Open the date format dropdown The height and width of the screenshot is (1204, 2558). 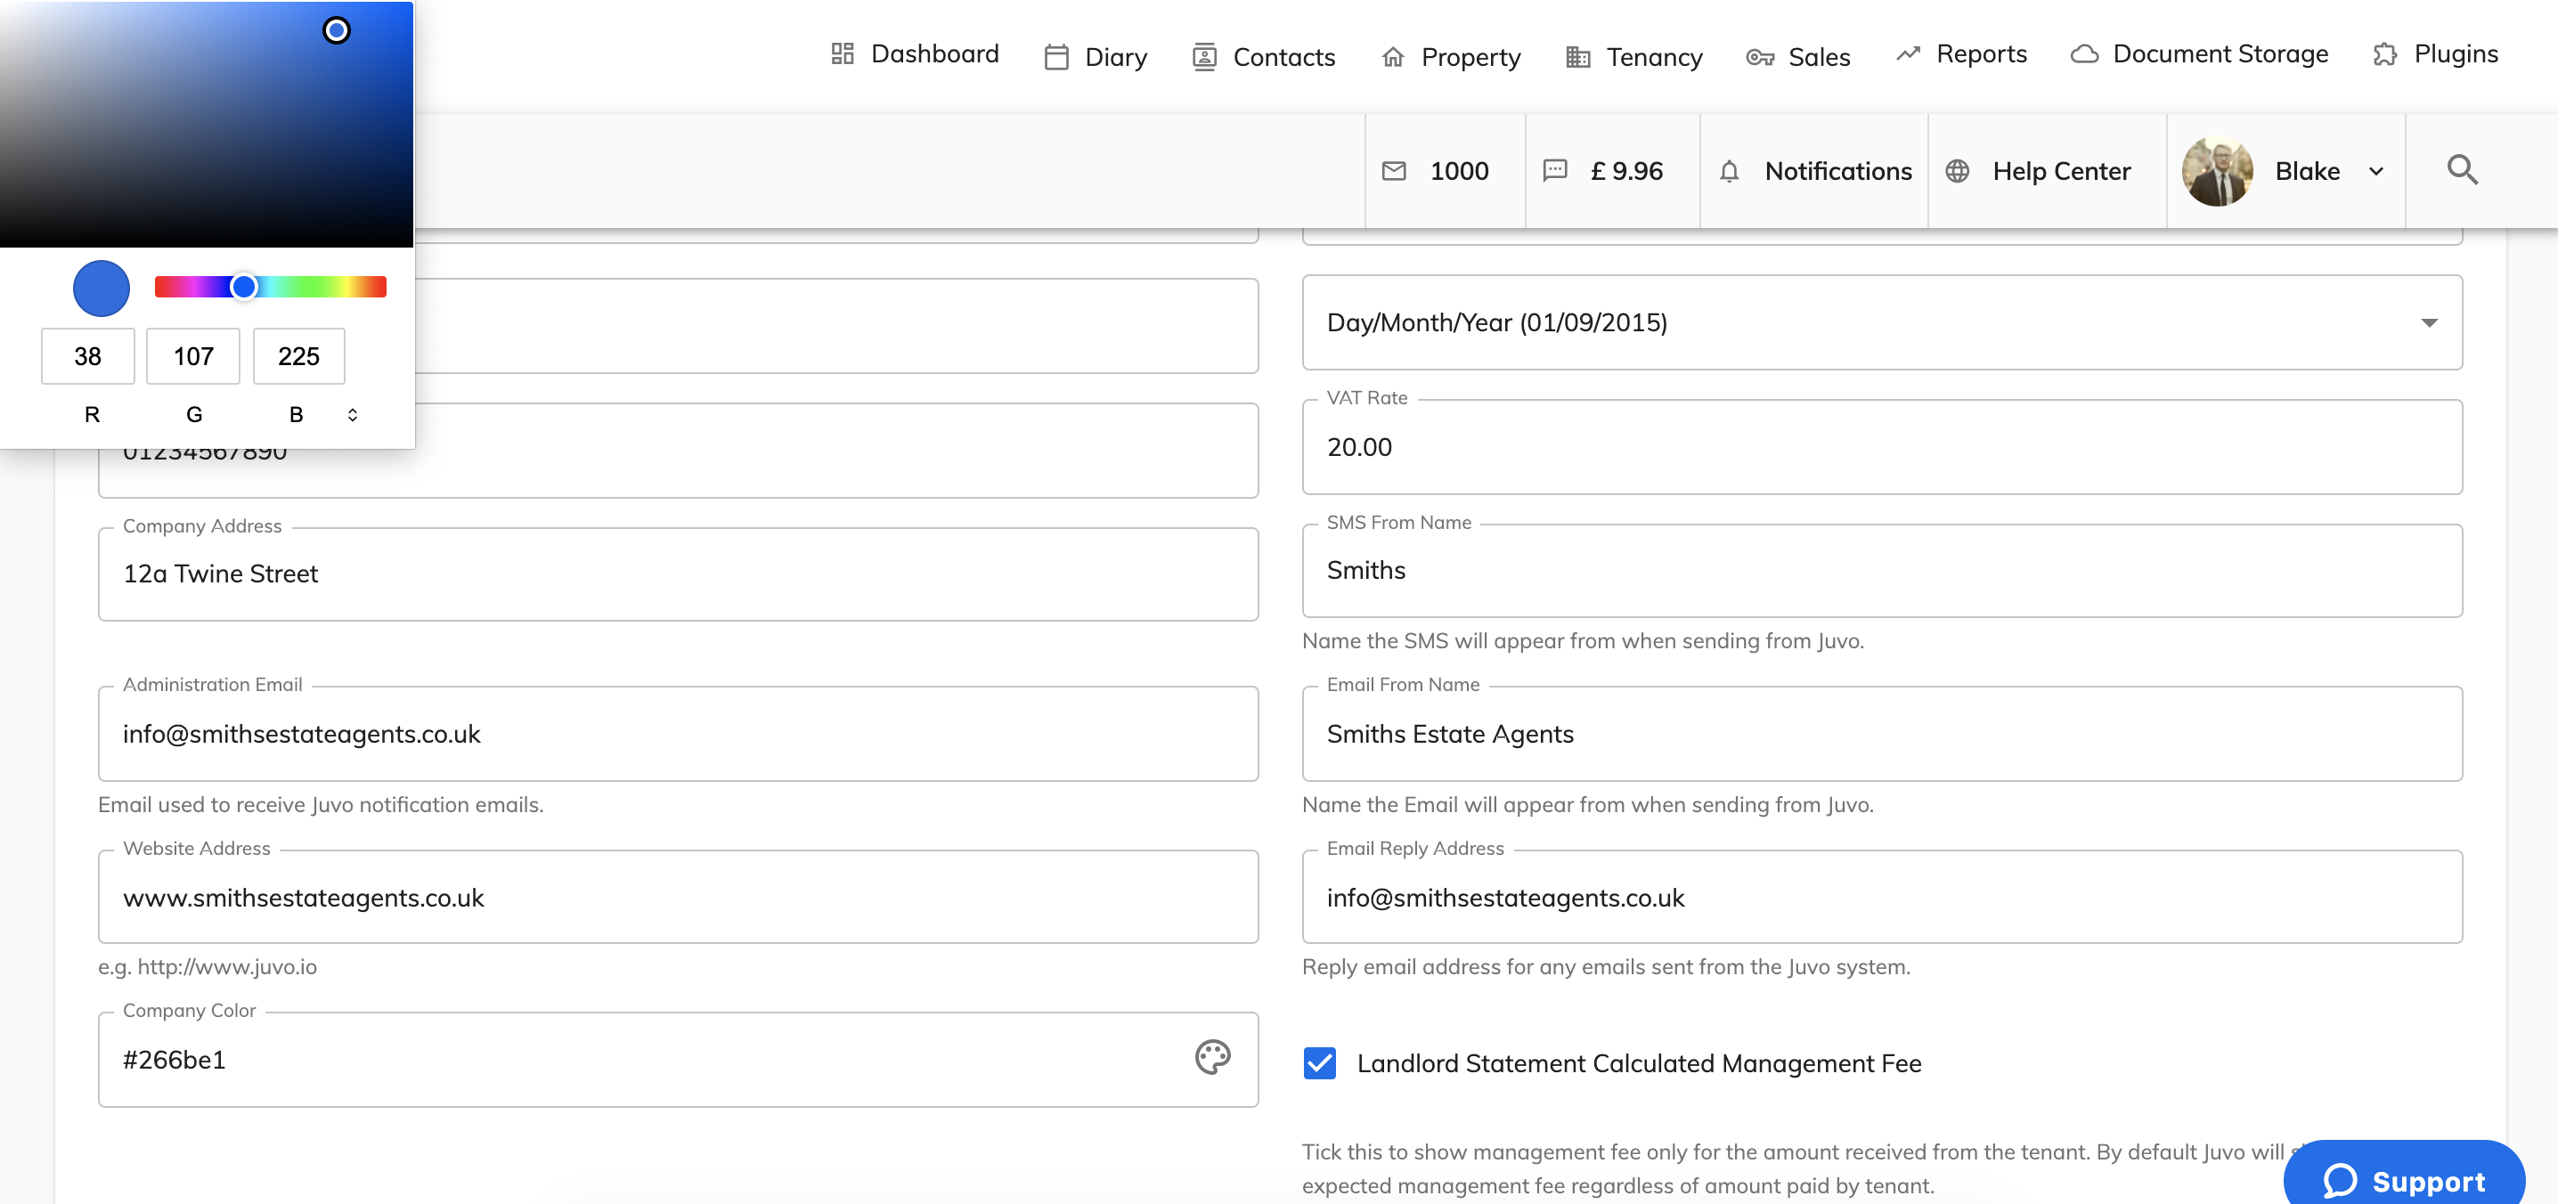(1882, 322)
